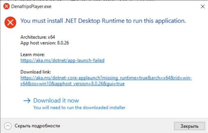Collapse details with Скрыть подробности
The height and width of the screenshot is (133, 208).
pos(37,126)
